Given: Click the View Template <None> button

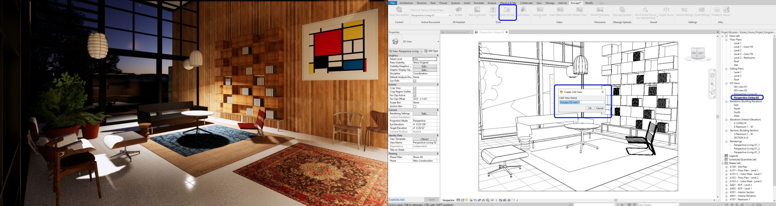Looking at the screenshot, I should (x=424, y=139).
